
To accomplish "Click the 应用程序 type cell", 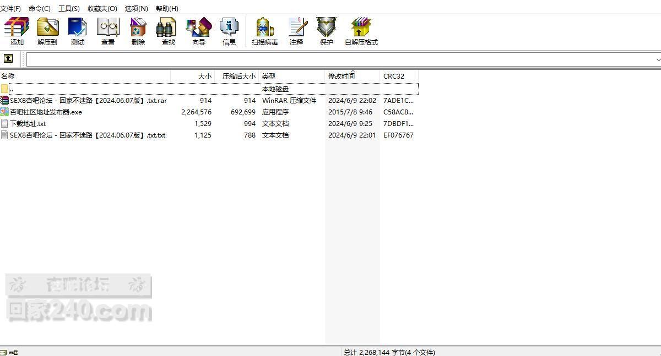I will pyautogui.click(x=275, y=112).
